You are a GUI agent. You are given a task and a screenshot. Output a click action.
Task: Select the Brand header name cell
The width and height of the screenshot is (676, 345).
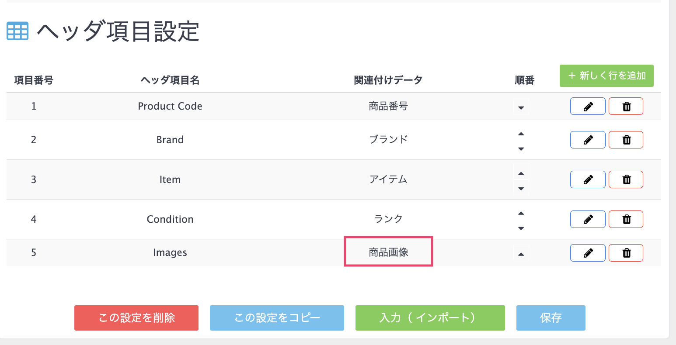(x=170, y=140)
